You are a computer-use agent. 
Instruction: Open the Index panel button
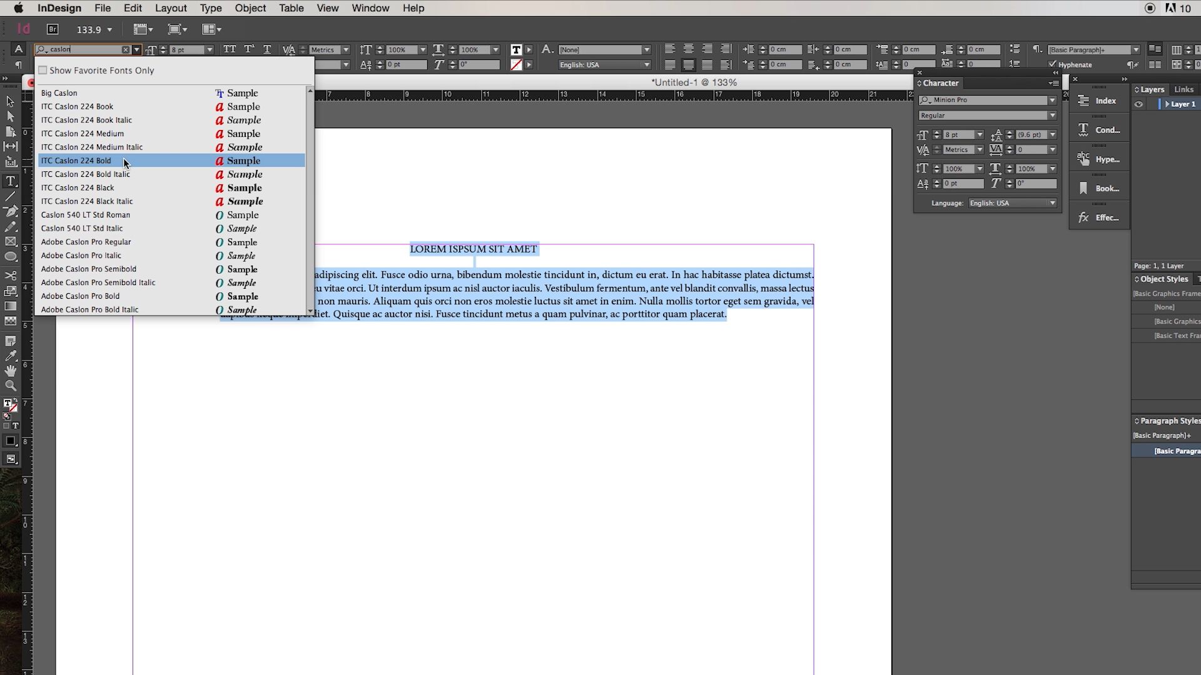(1099, 101)
